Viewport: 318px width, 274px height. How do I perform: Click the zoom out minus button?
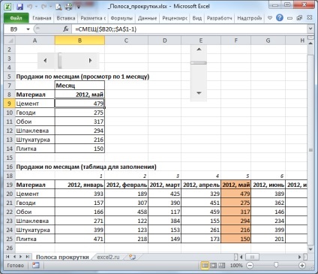click(x=250, y=266)
